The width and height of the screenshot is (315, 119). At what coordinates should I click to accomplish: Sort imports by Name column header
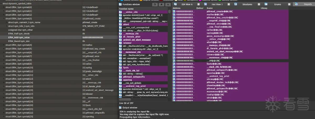pos(233,8)
